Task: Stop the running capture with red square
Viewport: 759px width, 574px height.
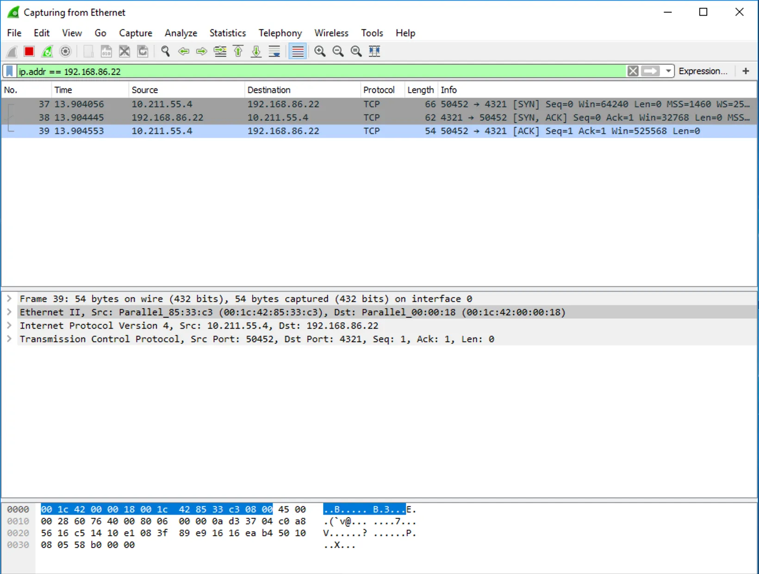Action: 29,51
